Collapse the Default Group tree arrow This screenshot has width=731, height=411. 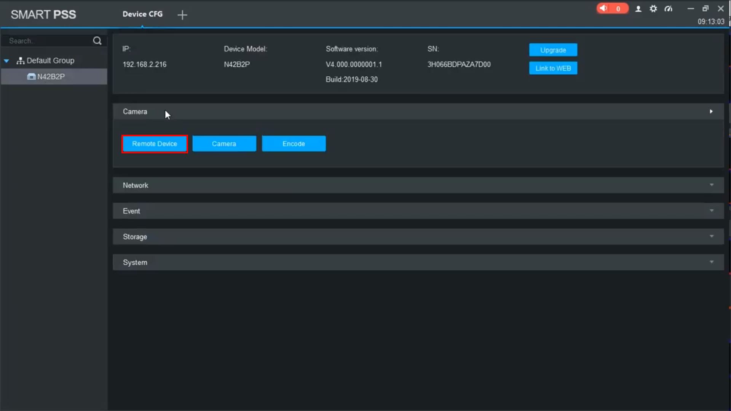6,61
